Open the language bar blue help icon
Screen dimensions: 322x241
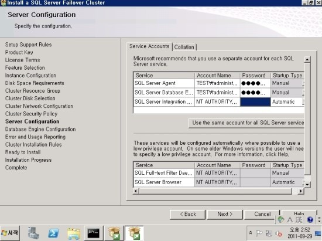(x=310, y=220)
